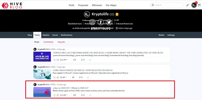Click the pencil compose post icon

188,5
